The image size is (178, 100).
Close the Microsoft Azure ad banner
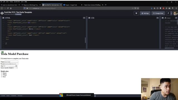(95, 96)
